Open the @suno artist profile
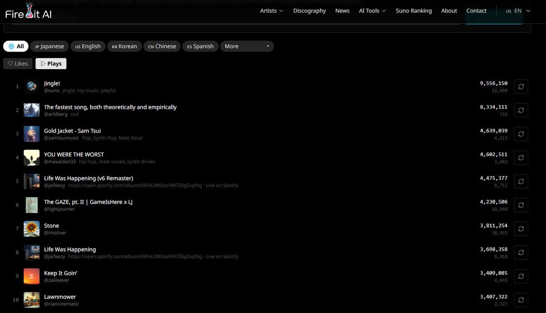The height and width of the screenshot is (313, 546). click(52, 91)
